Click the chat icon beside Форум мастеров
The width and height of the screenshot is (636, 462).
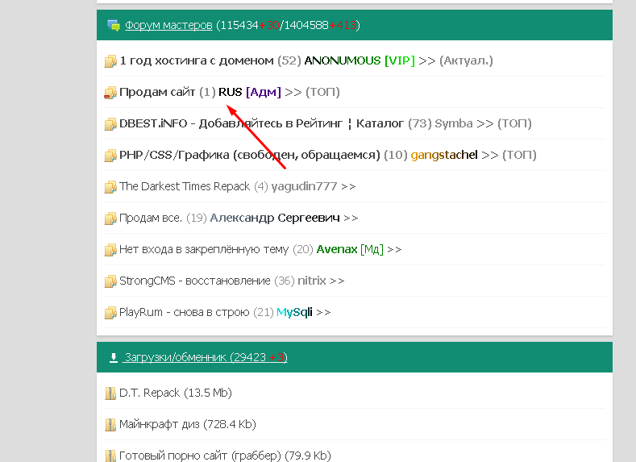[114, 25]
